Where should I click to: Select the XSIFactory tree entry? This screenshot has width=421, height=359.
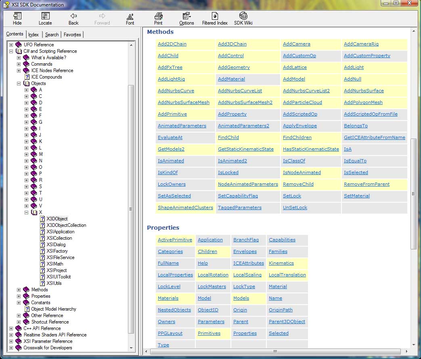pos(57,251)
